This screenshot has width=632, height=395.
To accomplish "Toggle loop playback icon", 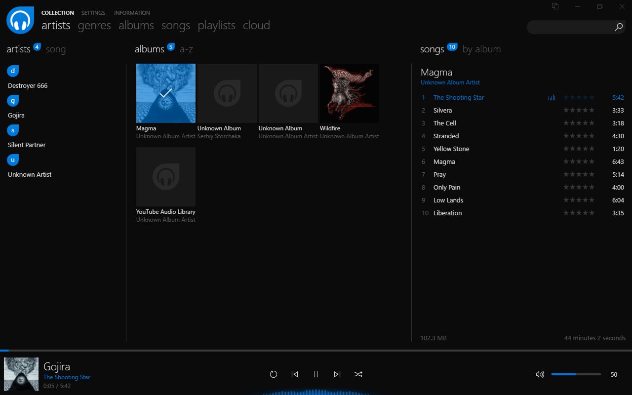I will click(274, 374).
